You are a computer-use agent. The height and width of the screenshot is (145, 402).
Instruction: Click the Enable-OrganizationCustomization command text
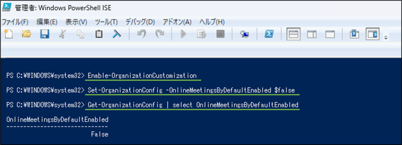tap(142, 76)
